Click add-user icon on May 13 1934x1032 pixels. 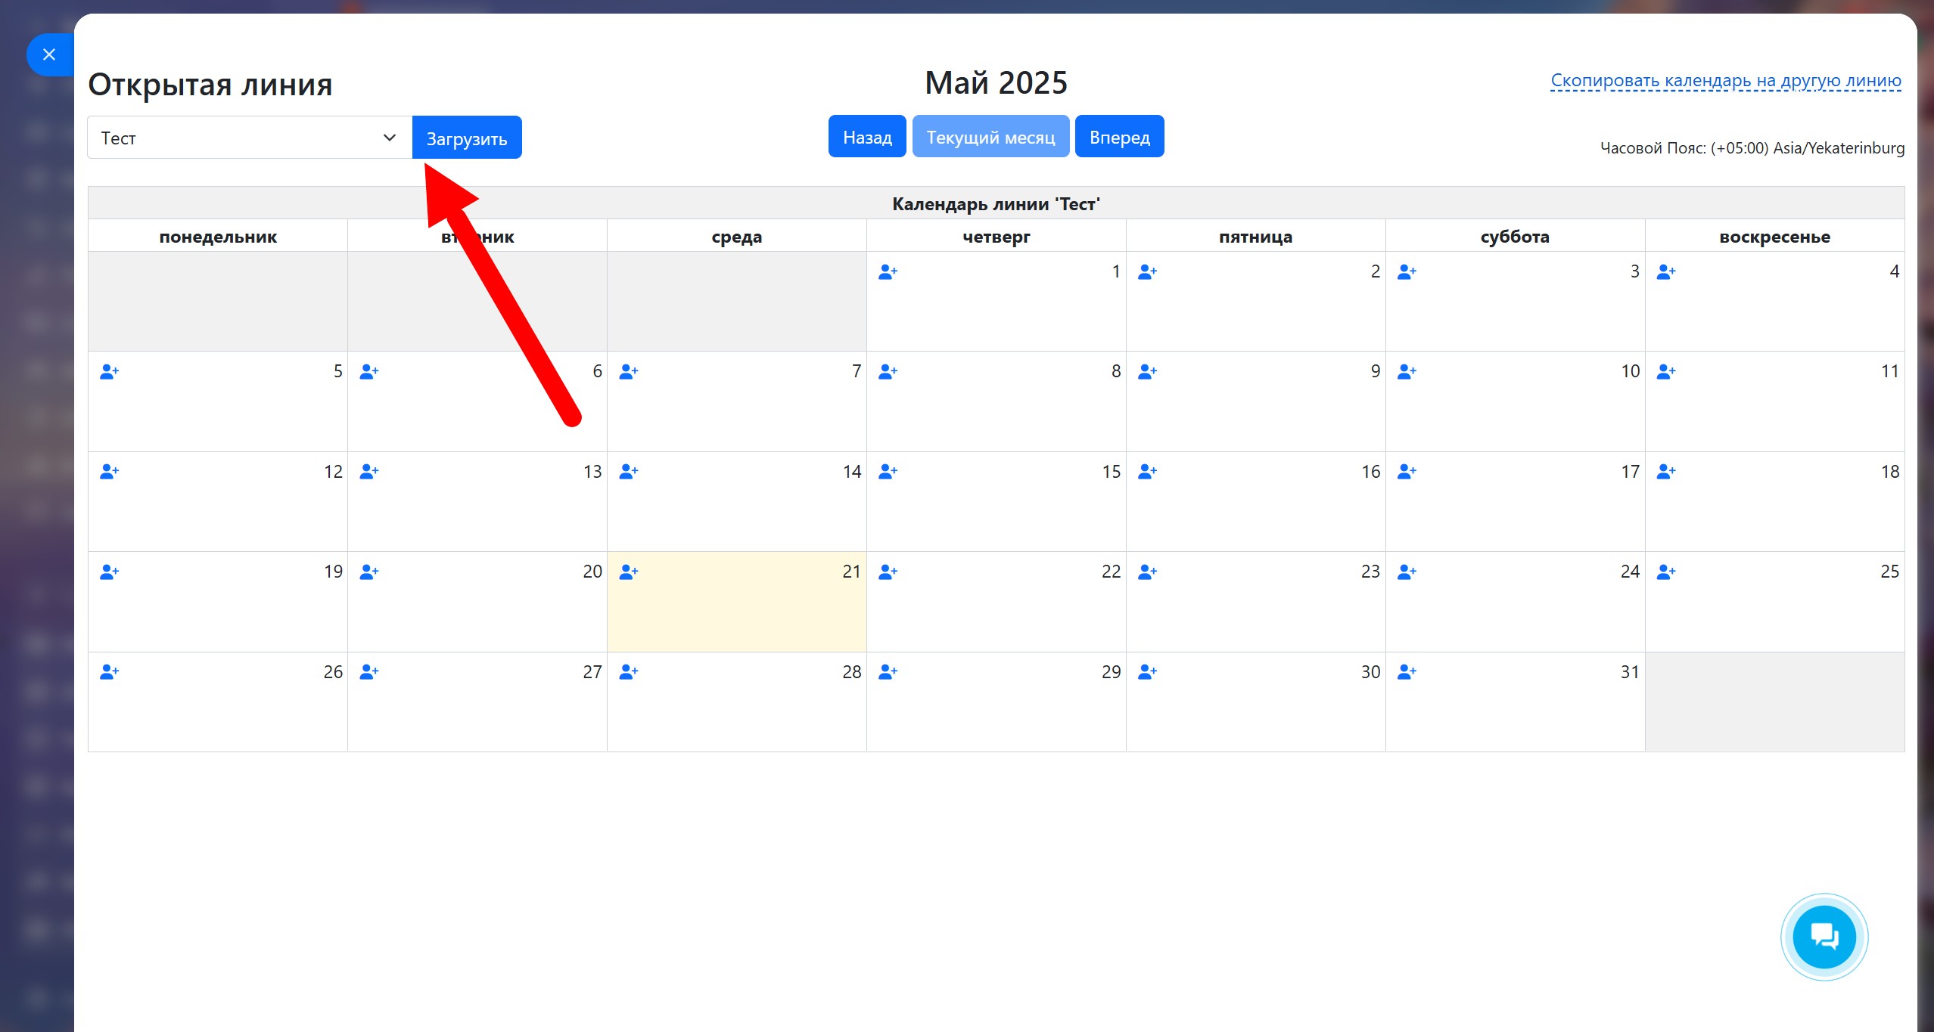coord(368,473)
